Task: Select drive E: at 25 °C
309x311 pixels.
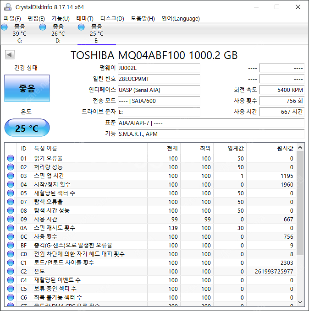Action: tap(96, 34)
